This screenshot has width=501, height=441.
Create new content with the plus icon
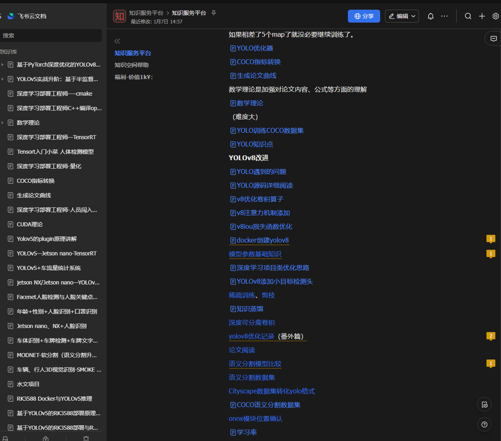[x=482, y=16]
